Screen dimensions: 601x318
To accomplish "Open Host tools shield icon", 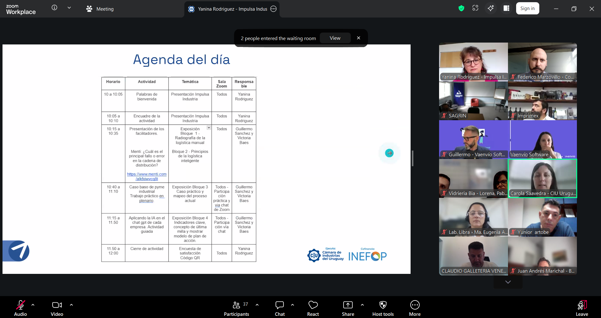I will click(x=383, y=308).
